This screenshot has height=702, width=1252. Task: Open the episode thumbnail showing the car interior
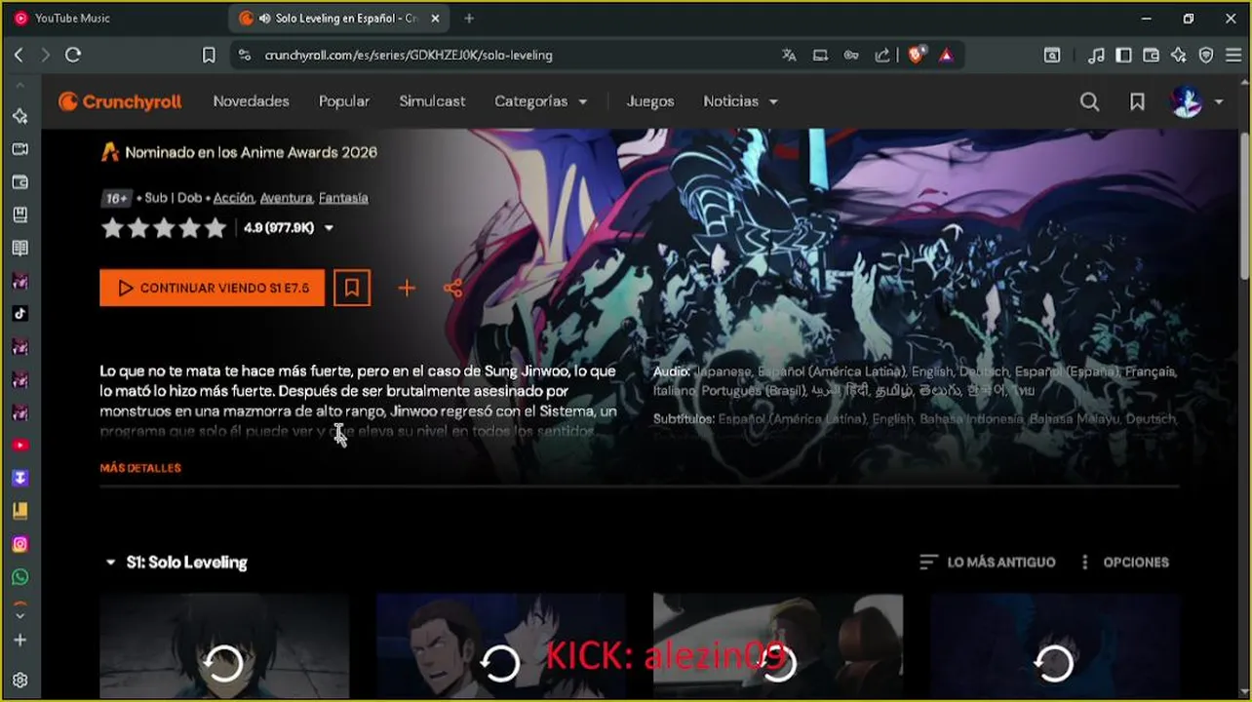click(x=778, y=646)
